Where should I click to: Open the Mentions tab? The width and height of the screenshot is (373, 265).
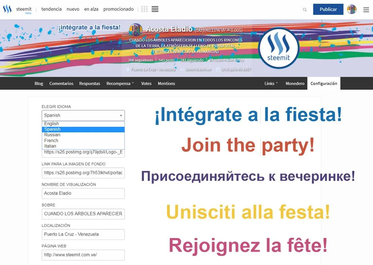click(x=166, y=83)
